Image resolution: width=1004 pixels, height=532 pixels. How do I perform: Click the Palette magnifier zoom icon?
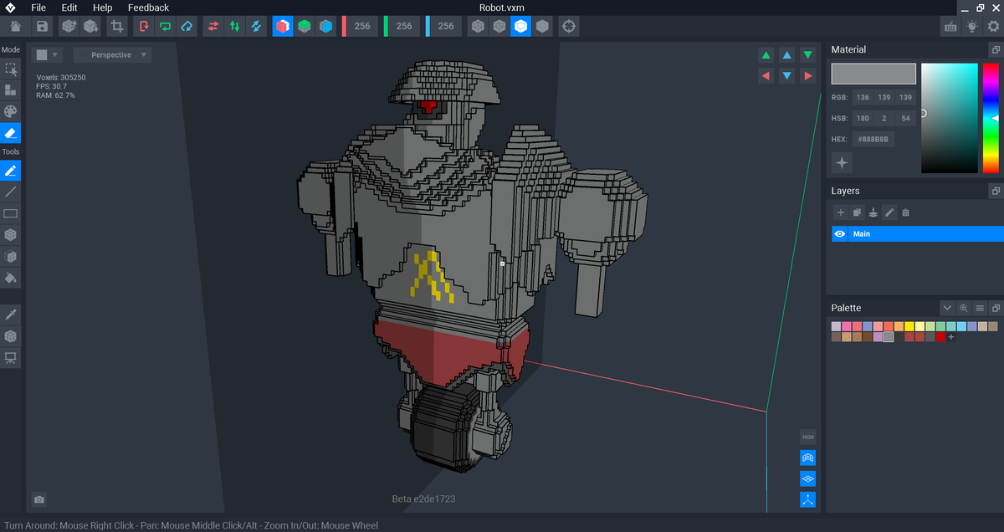(963, 308)
